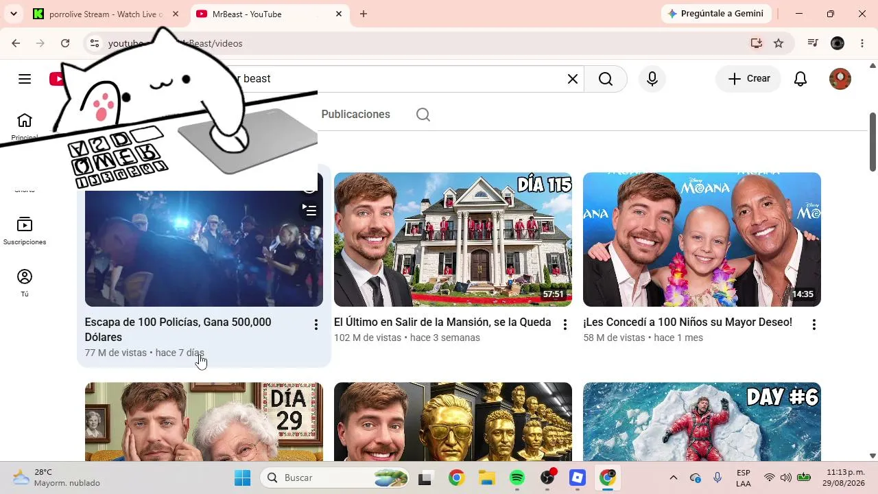Screen dimensions: 878x494
Task: Close the porrolive Stream tab
Action: click(176, 14)
